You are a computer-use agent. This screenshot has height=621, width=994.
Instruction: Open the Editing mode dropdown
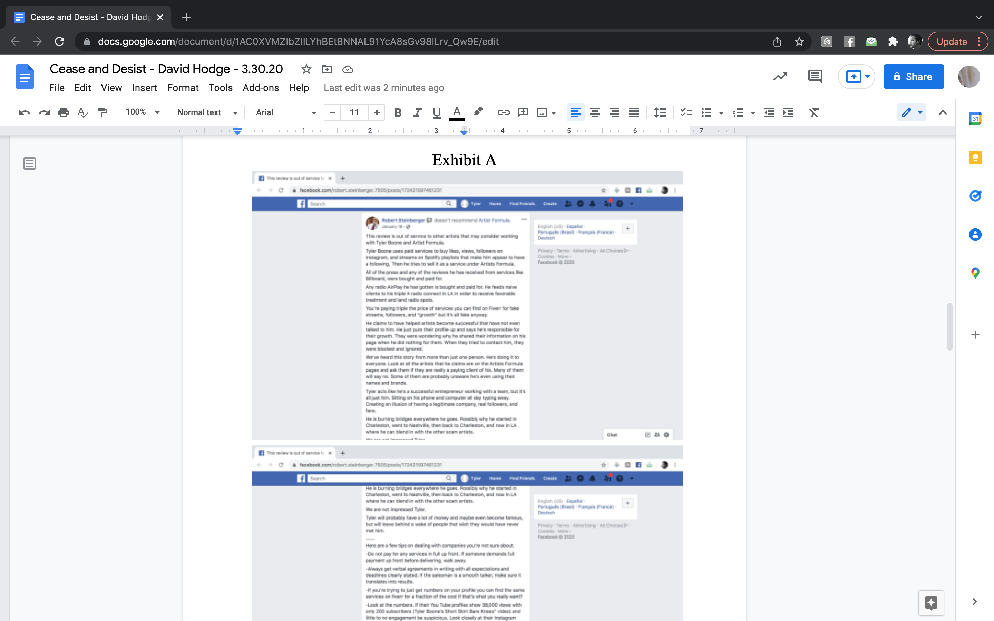click(x=912, y=112)
